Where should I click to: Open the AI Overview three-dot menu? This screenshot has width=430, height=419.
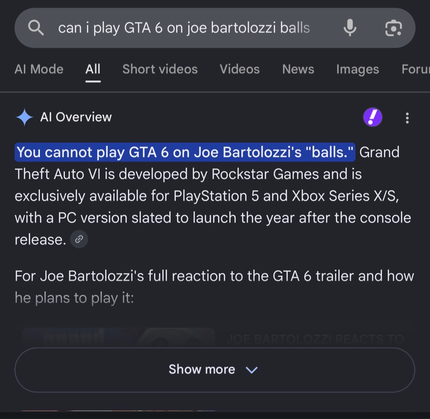(x=407, y=118)
